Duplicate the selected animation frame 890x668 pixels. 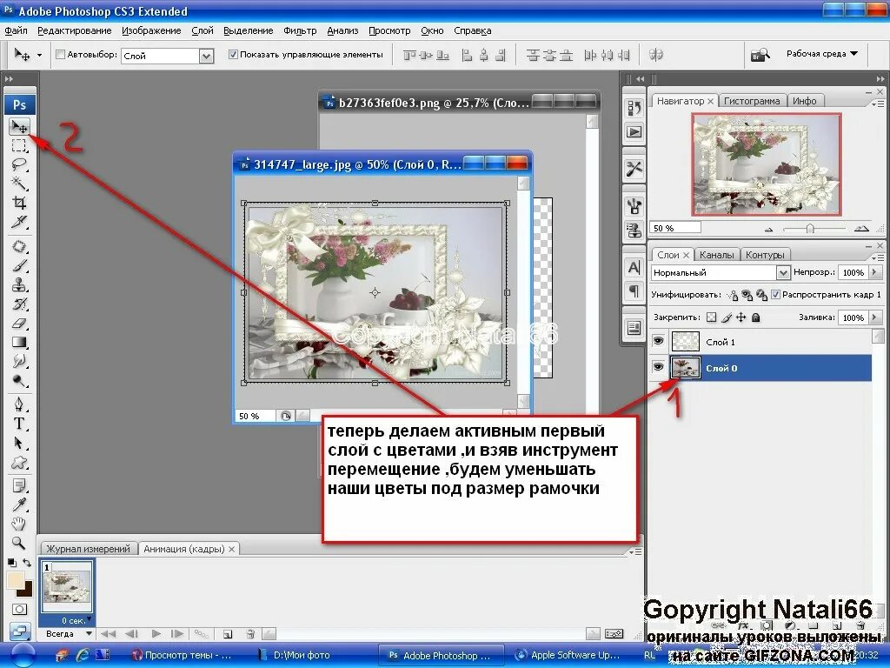[x=228, y=634]
